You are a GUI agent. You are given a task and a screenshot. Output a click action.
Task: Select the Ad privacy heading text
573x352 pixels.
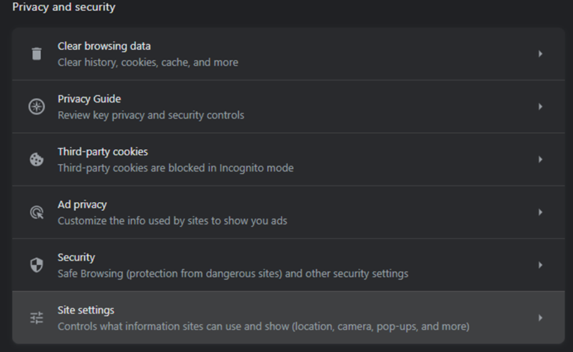point(82,204)
